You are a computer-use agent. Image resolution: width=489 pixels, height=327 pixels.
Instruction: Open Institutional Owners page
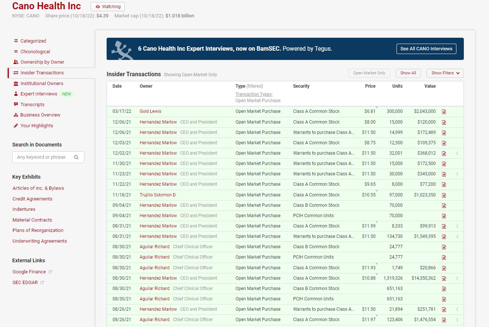click(x=41, y=84)
